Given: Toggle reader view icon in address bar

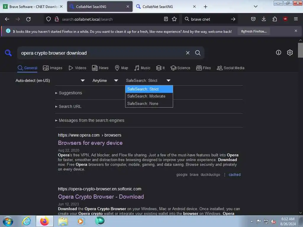Looking at the screenshot, I should click(166, 19).
